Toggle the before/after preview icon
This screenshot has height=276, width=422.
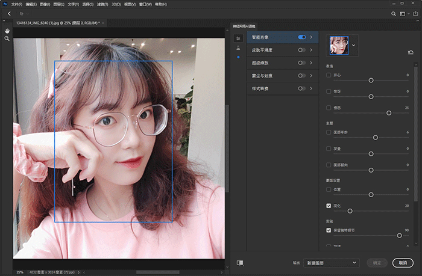click(240, 263)
